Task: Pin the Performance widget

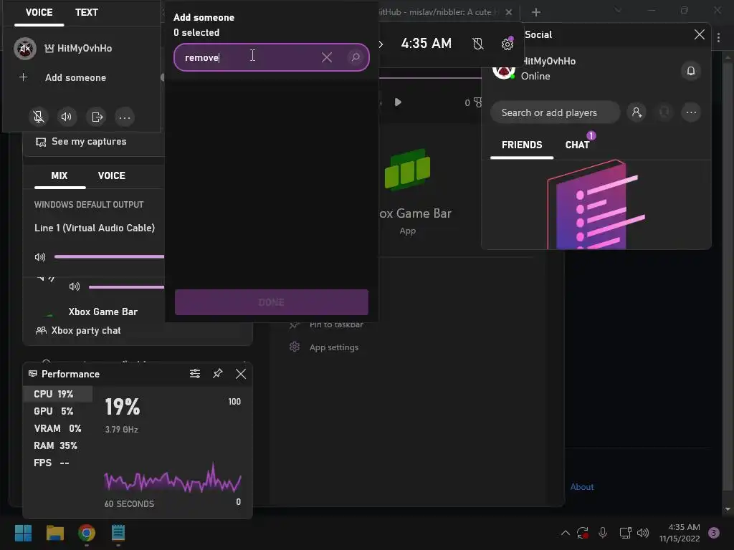Action: (218, 374)
